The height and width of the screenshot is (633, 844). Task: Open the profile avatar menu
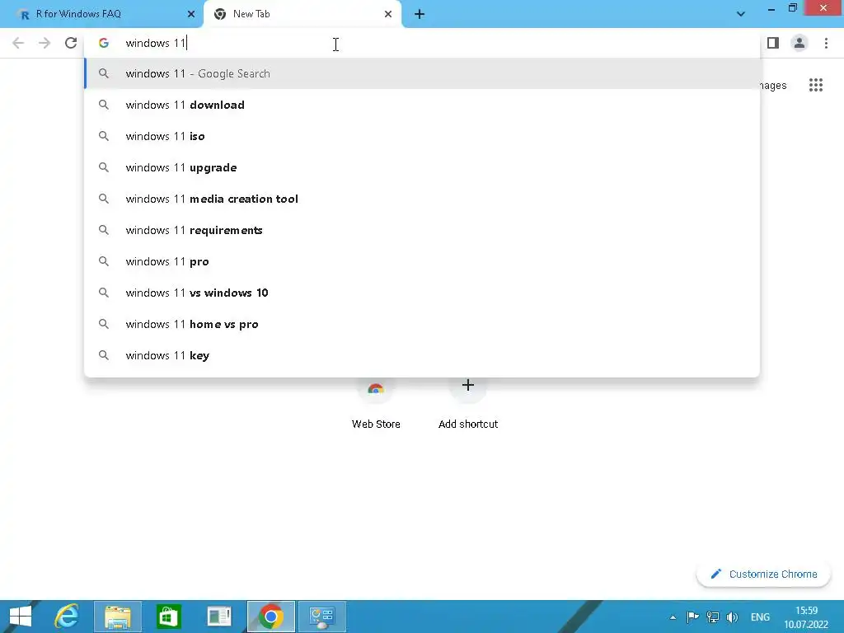(x=799, y=43)
